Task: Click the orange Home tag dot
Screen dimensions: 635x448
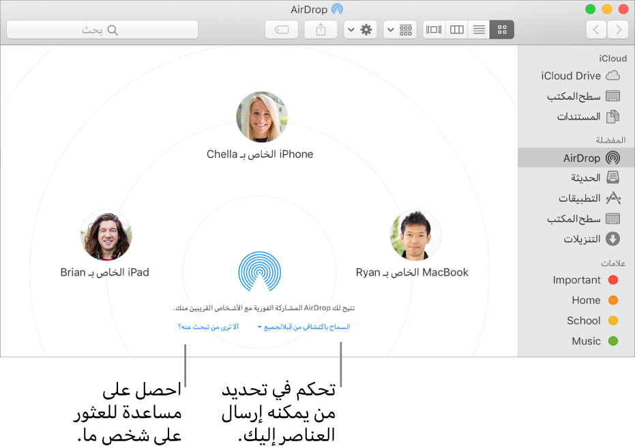Action: click(613, 300)
